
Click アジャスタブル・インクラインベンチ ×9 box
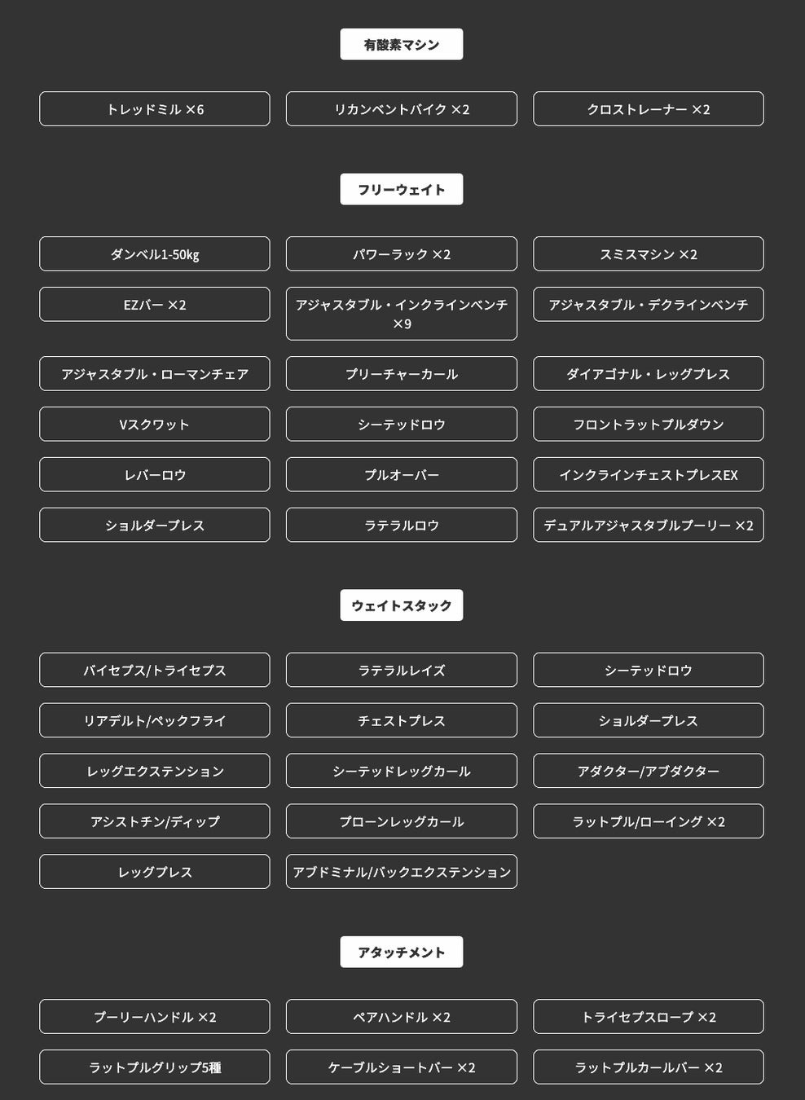click(401, 314)
